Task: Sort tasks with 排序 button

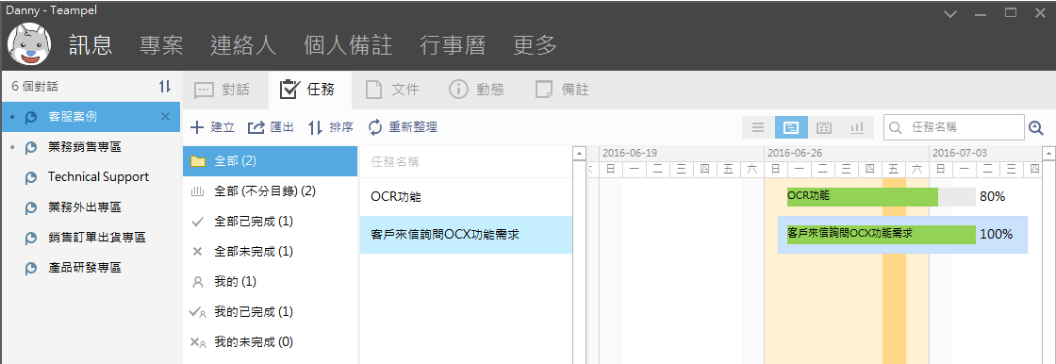Action: tap(331, 126)
